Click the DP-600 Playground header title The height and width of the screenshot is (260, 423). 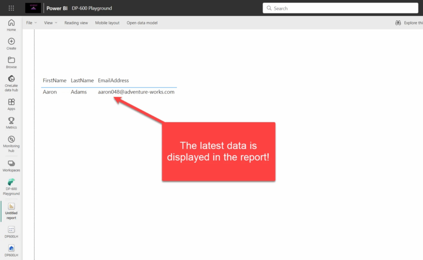click(x=92, y=8)
